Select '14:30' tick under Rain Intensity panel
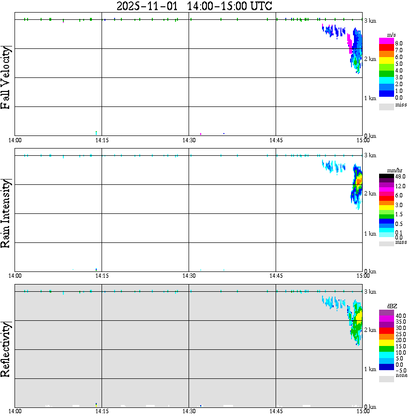This screenshot has width=411, height=420. (189, 276)
